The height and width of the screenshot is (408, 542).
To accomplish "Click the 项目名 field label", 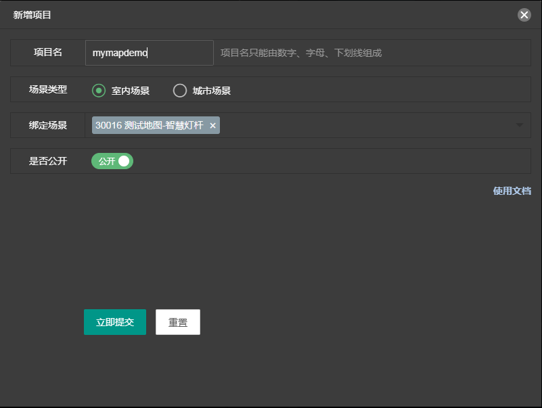I will (48, 53).
